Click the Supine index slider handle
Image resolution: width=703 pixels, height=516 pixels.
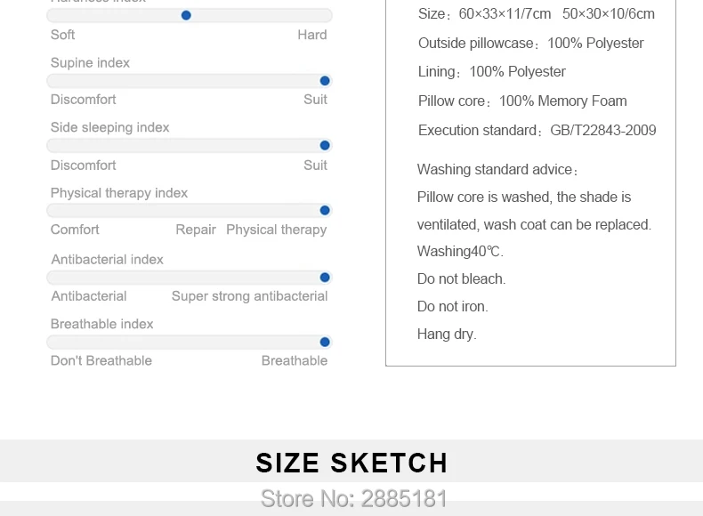tap(325, 81)
